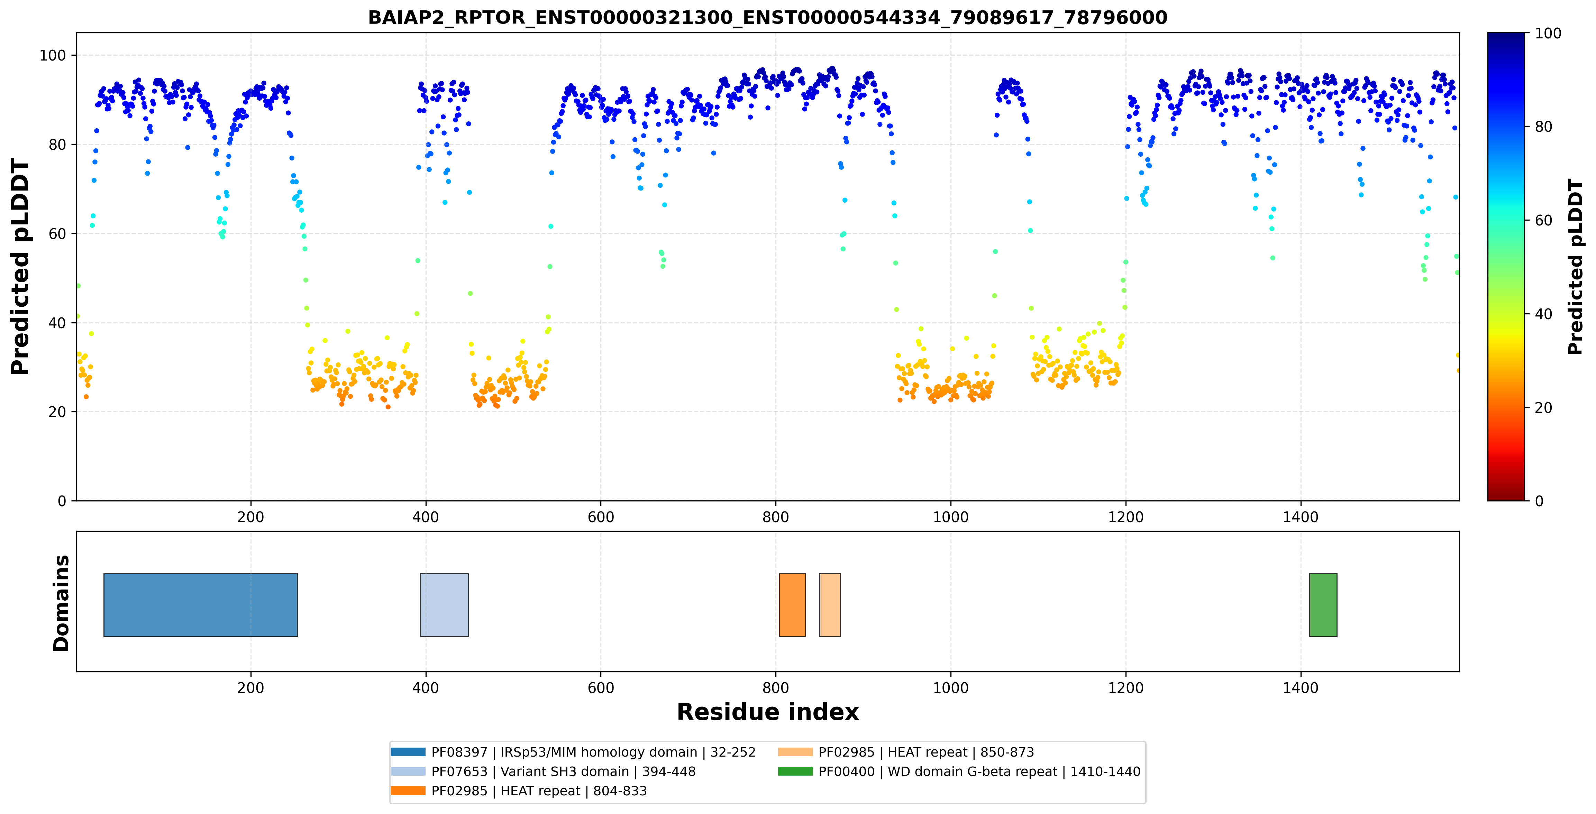Image resolution: width=1596 pixels, height=814 pixels.
Task: Click the left Predicted pLDDT y-axis label
Action: tap(20, 267)
